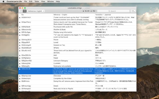Image resolution: width=159 pixels, height=99 pixels.
Task: Expand the Locked chevron in title bar
Action: pyautogui.click(x=91, y=8)
